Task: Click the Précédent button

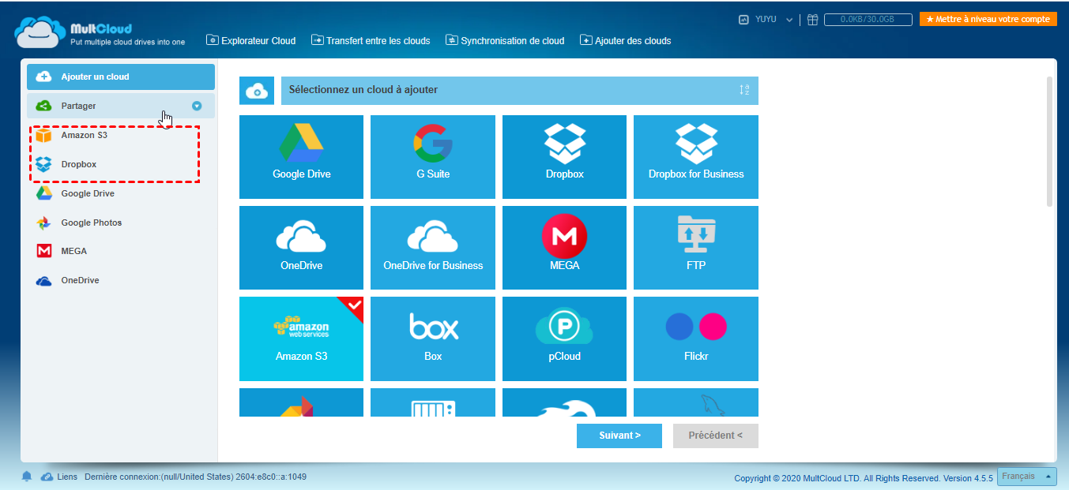Action: (x=716, y=436)
